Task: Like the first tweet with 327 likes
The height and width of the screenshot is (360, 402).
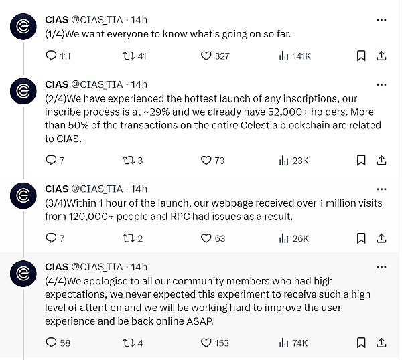Action: [207, 56]
